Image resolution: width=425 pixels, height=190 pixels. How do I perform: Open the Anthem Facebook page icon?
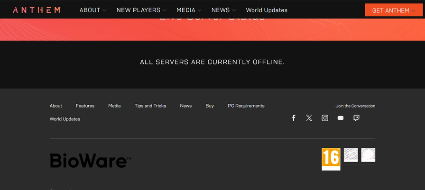[293, 118]
